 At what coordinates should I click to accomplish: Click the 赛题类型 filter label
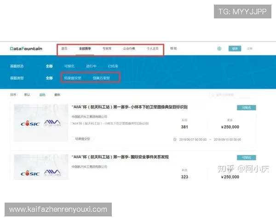17,78
